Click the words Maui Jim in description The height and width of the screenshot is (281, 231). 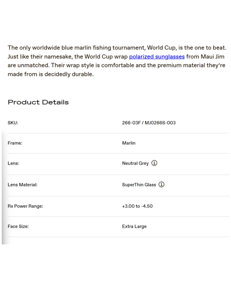pyautogui.click(x=213, y=57)
